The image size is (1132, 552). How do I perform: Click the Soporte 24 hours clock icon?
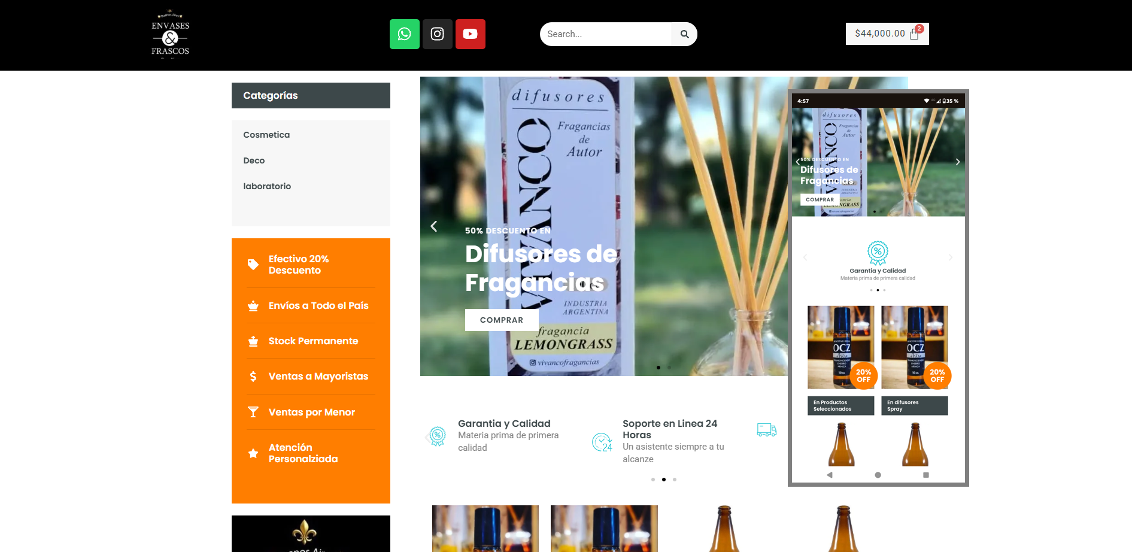[x=602, y=442]
